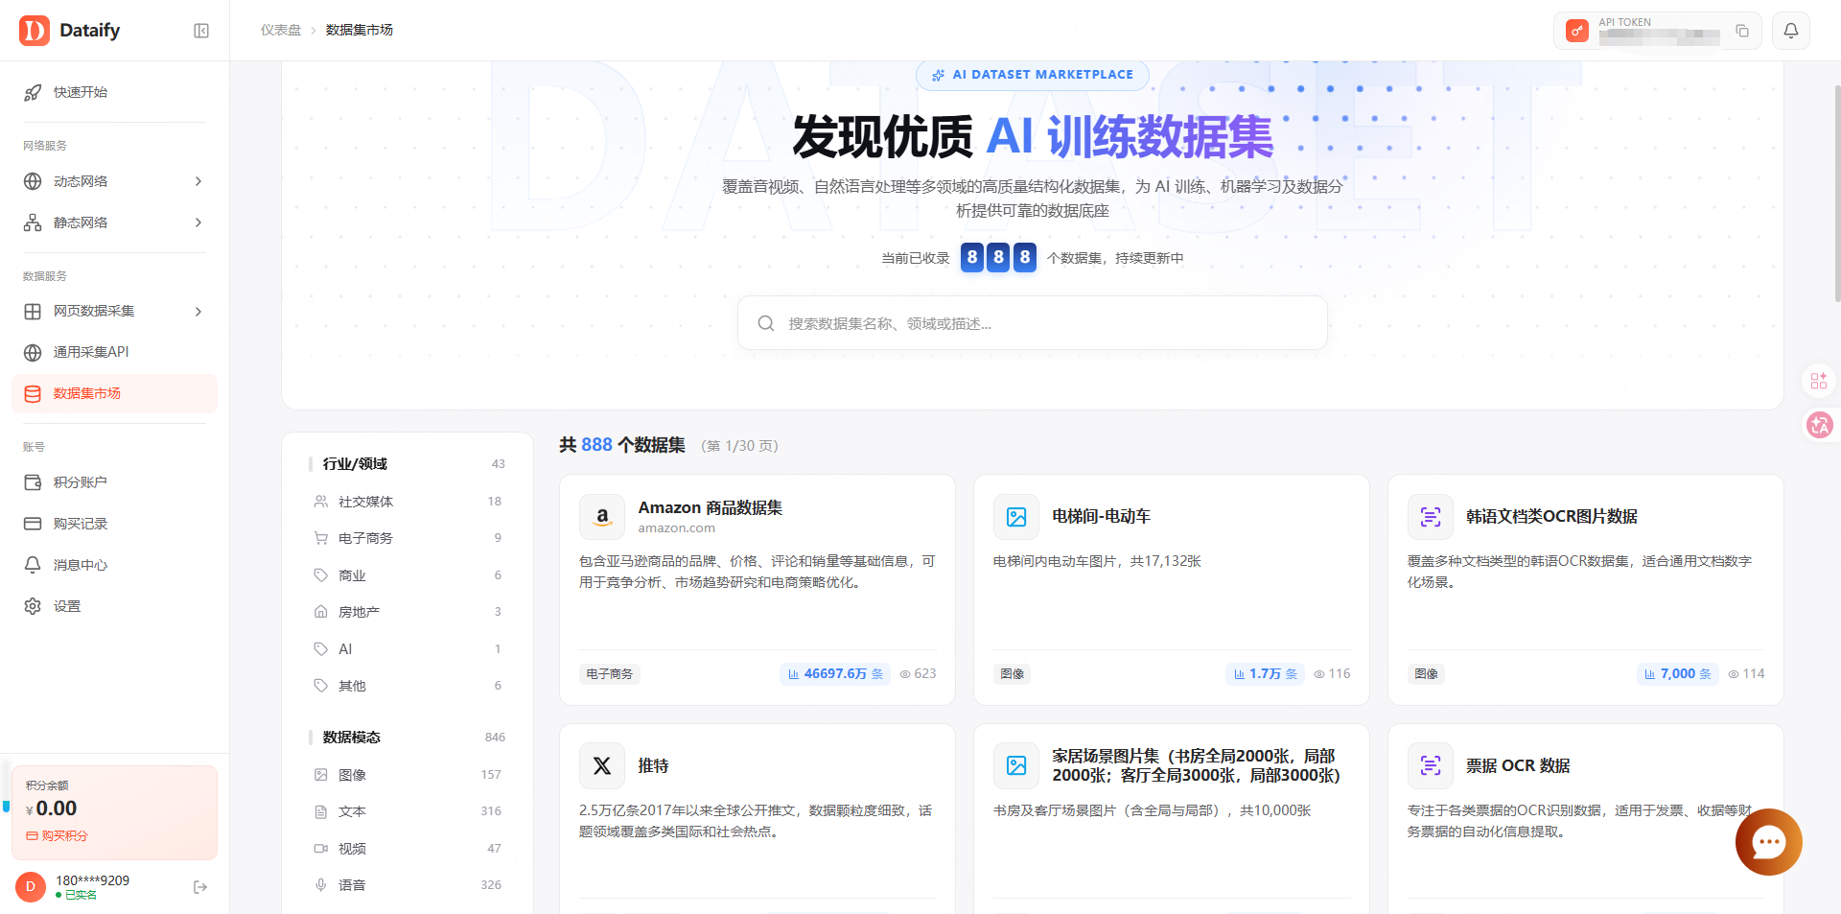
Task: Click the apps grid floating icon
Action: 1819,381
